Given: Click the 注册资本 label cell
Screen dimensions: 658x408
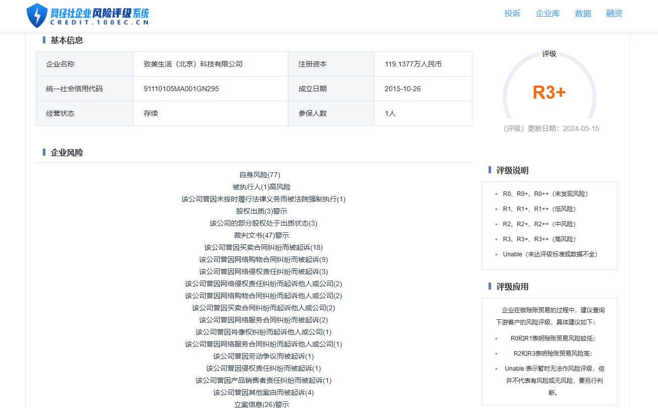Looking at the screenshot, I should 331,64.
